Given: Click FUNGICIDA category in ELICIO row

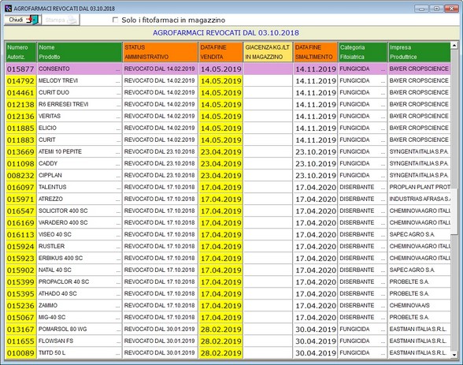Looking at the screenshot, I should tap(354, 128).
